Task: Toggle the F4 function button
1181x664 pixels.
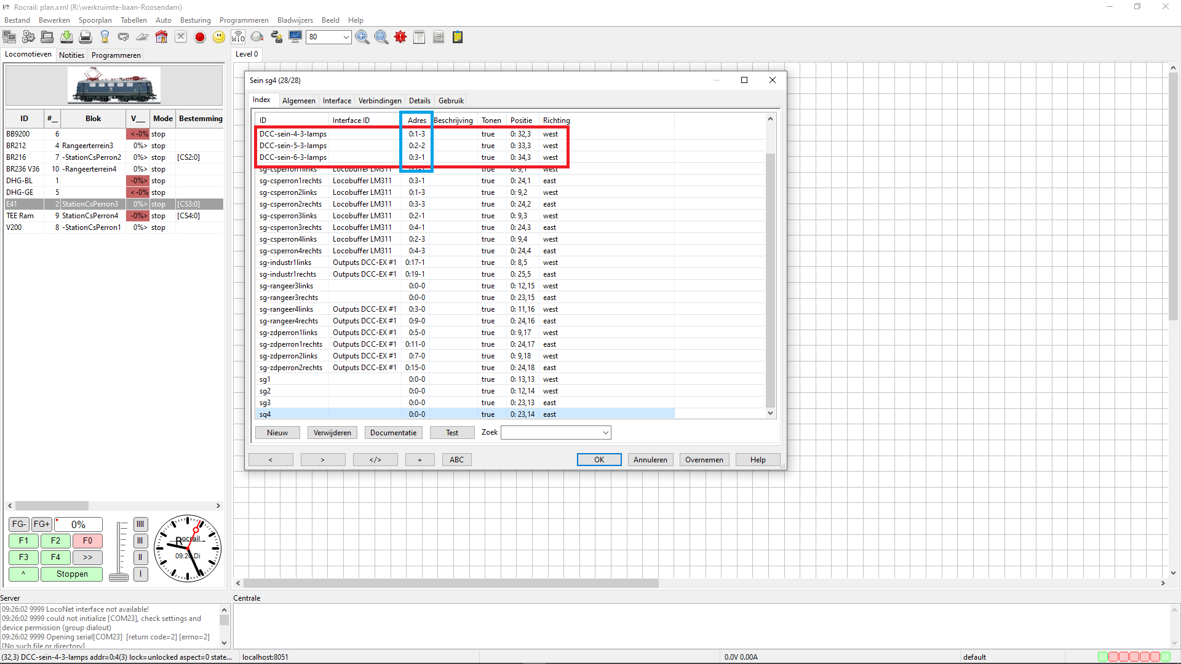Action: [55, 558]
